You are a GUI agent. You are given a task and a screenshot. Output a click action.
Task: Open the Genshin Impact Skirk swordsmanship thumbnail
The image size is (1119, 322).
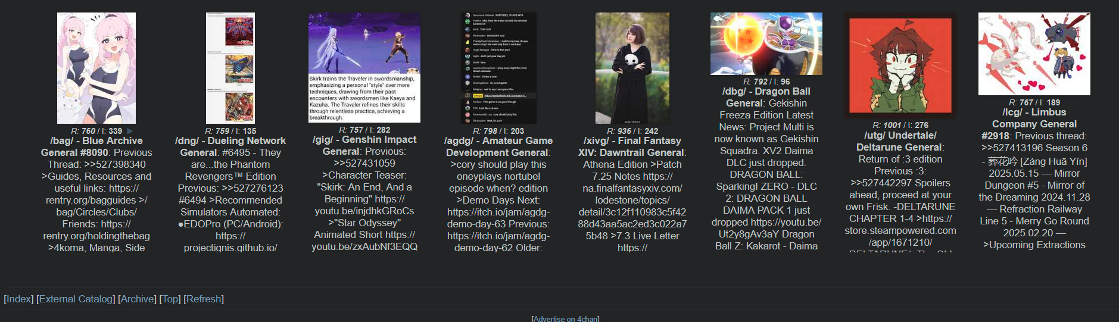[x=364, y=67]
